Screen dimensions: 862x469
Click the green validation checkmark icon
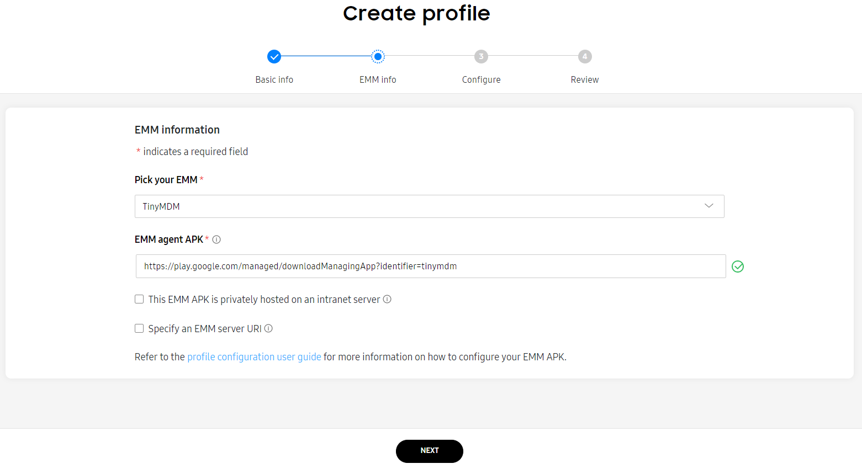738,267
